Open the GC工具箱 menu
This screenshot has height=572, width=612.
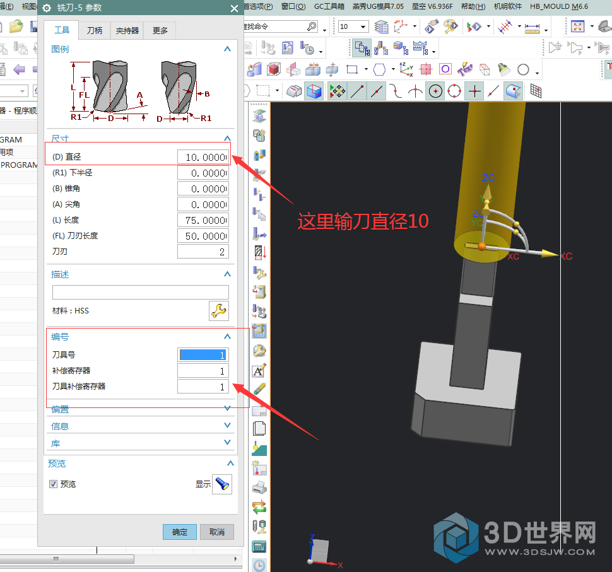click(329, 6)
